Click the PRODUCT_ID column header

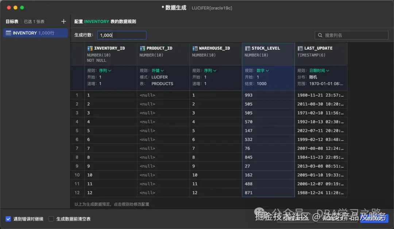(x=163, y=54)
